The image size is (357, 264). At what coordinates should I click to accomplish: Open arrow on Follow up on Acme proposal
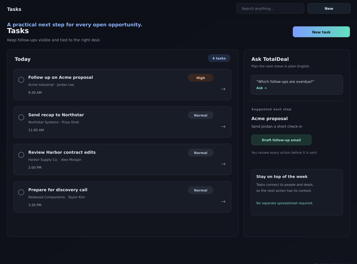tap(223, 89)
